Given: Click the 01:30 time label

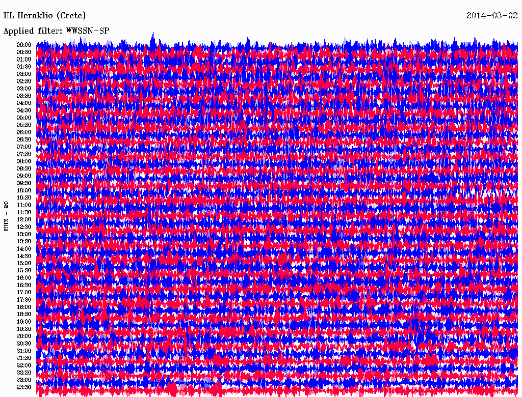Looking at the screenshot, I should (x=23, y=67).
